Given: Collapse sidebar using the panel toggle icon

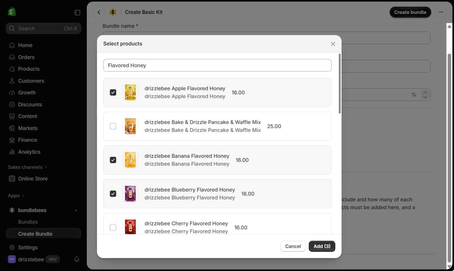Looking at the screenshot, I should coord(77,13).
